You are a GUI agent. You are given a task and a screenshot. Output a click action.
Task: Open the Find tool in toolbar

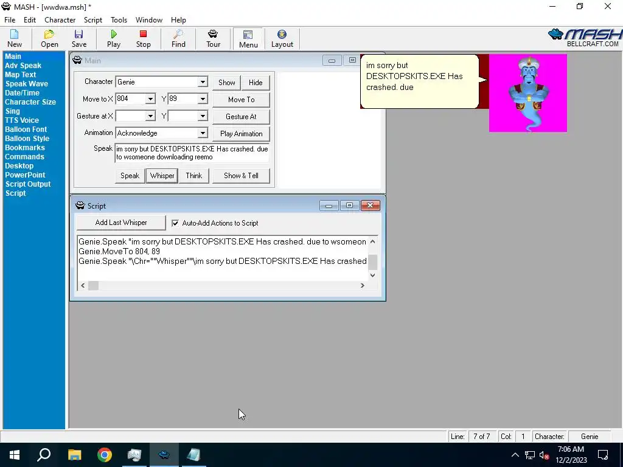(x=178, y=39)
